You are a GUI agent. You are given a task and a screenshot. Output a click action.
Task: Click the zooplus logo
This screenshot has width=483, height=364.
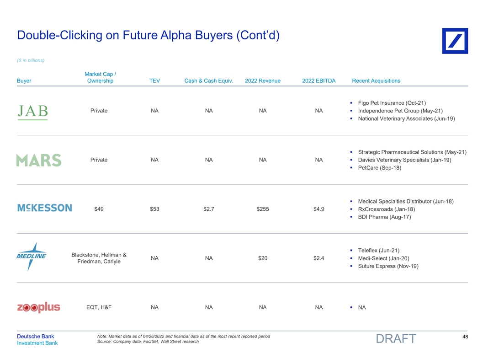(x=38, y=307)
